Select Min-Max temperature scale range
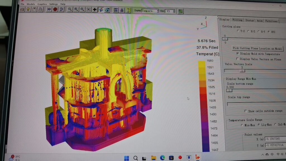 point(242,125)
